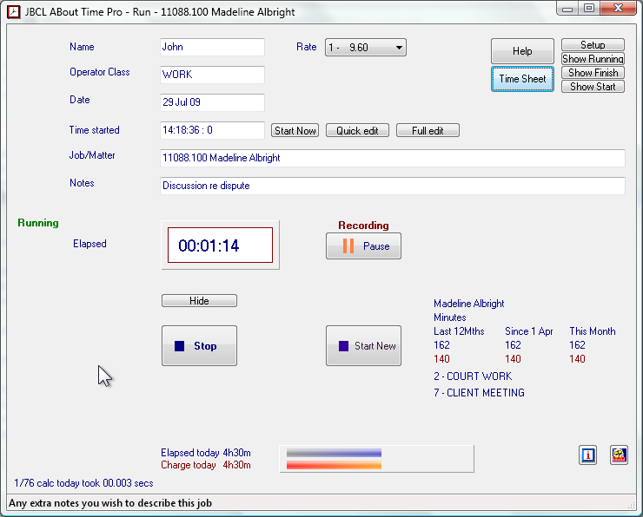Open Full edit for this entry
The width and height of the screenshot is (643, 517).
(x=428, y=131)
